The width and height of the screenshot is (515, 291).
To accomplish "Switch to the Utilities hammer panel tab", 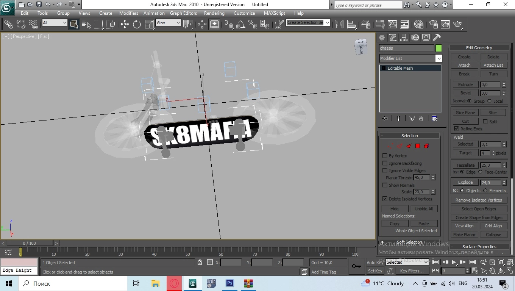I will pos(437,38).
